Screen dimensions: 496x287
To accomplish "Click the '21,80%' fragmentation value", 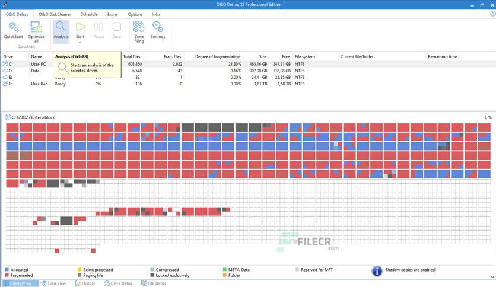I will tap(235, 64).
